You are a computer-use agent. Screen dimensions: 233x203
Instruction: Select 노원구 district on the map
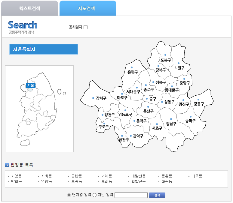coord(179,68)
